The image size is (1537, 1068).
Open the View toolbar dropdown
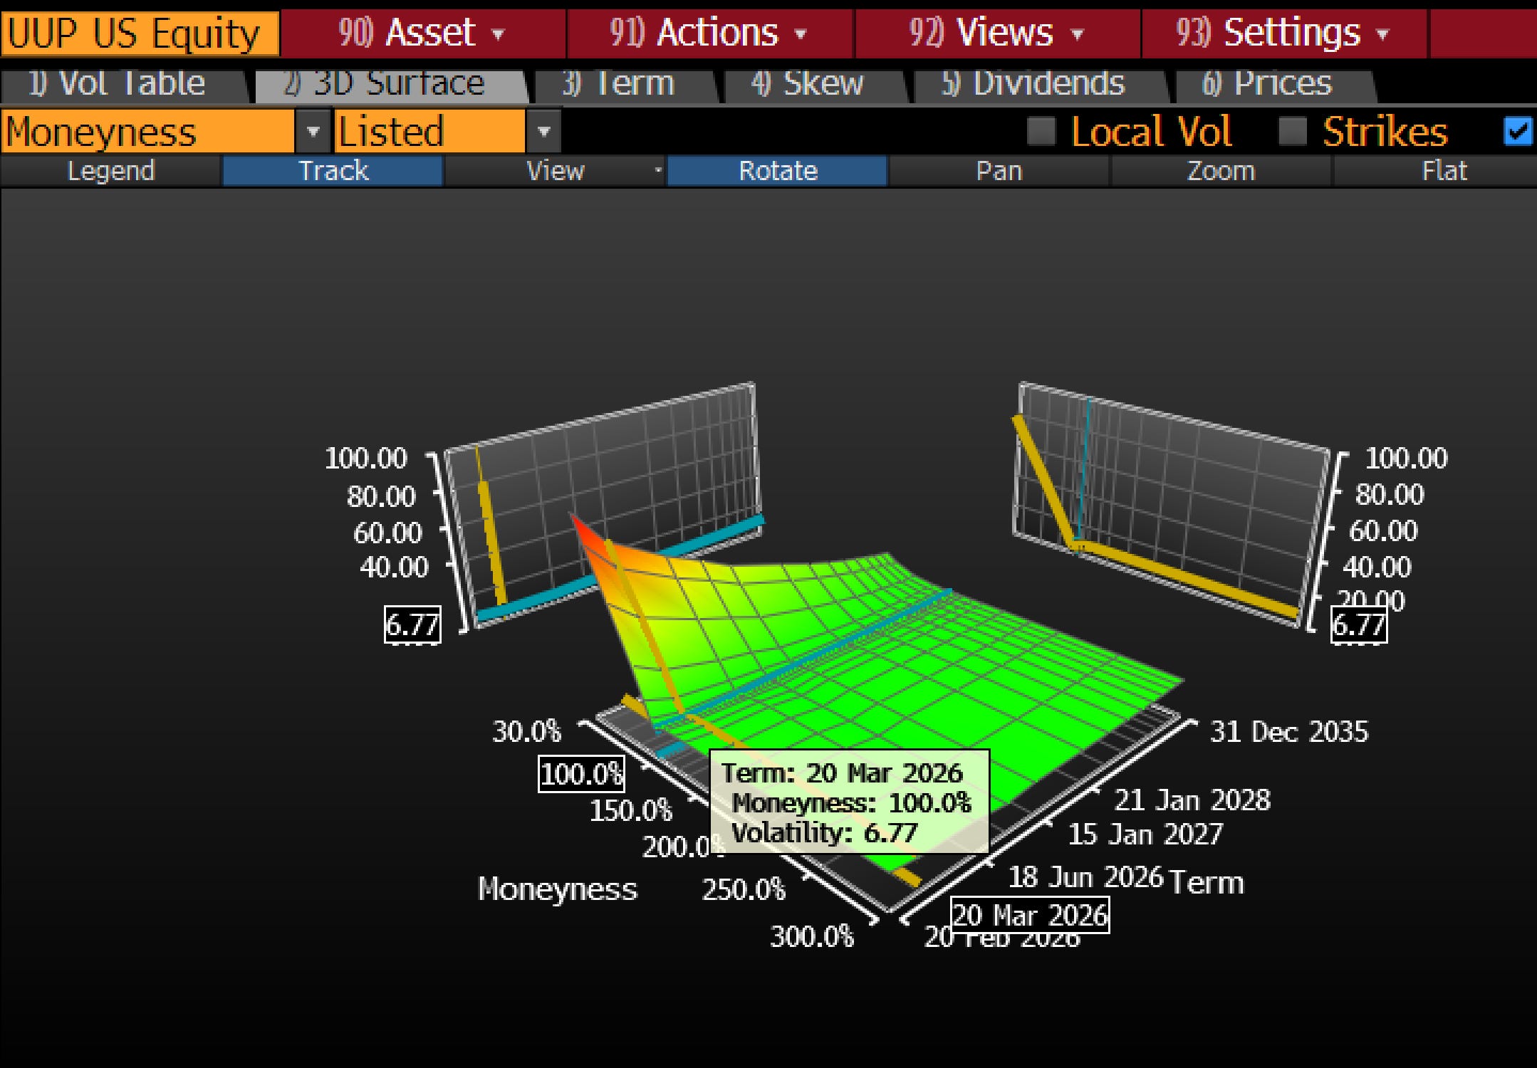(x=556, y=172)
